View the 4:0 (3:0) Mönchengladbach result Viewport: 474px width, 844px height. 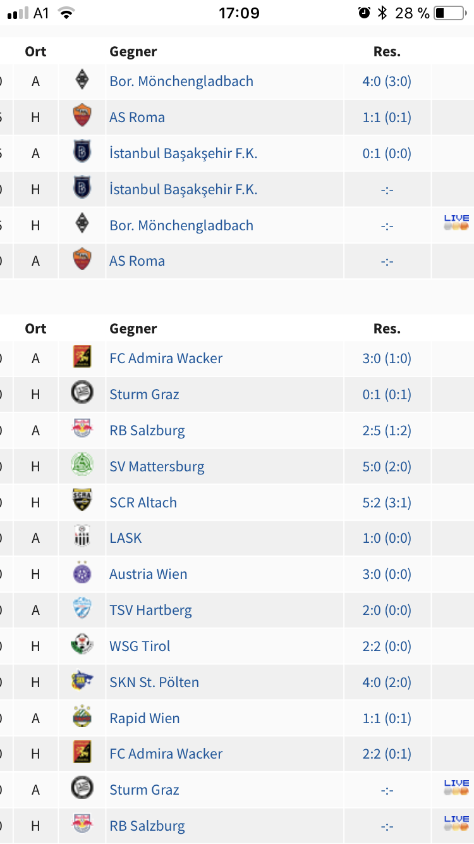tap(387, 81)
